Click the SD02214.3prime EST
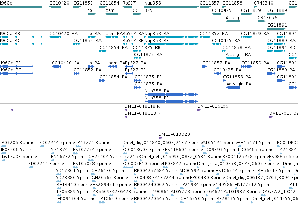The image size is (298, 204). [x=30, y=167]
